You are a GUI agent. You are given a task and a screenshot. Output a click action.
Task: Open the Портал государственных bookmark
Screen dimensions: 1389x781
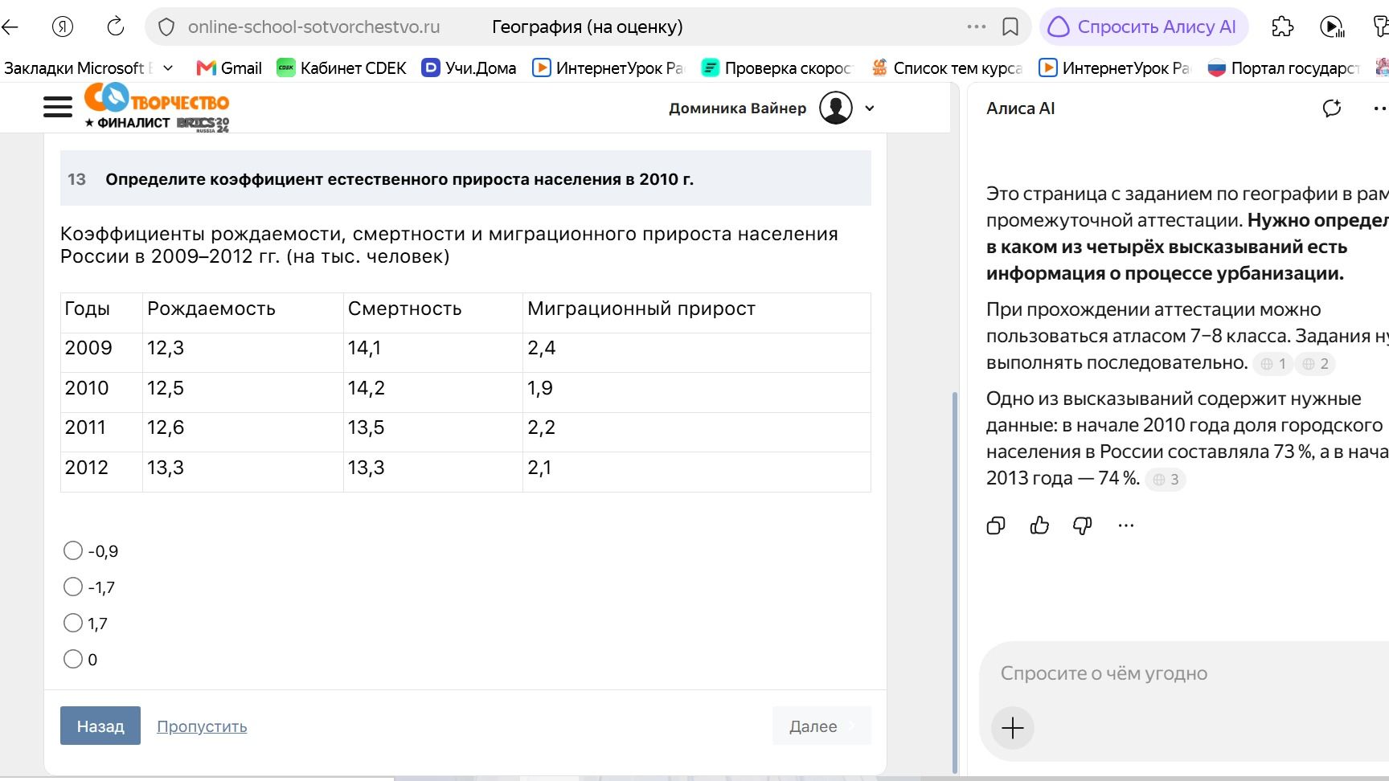click(x=1284, y=68)
